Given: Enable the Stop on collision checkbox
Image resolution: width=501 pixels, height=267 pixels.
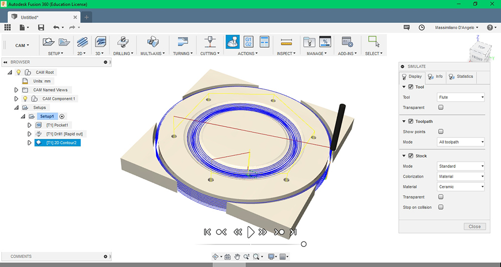Looking at the screenshot, I should tap(441, 207).
